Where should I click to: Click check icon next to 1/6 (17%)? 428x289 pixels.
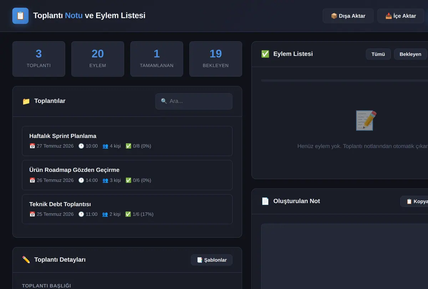[128, 214]
